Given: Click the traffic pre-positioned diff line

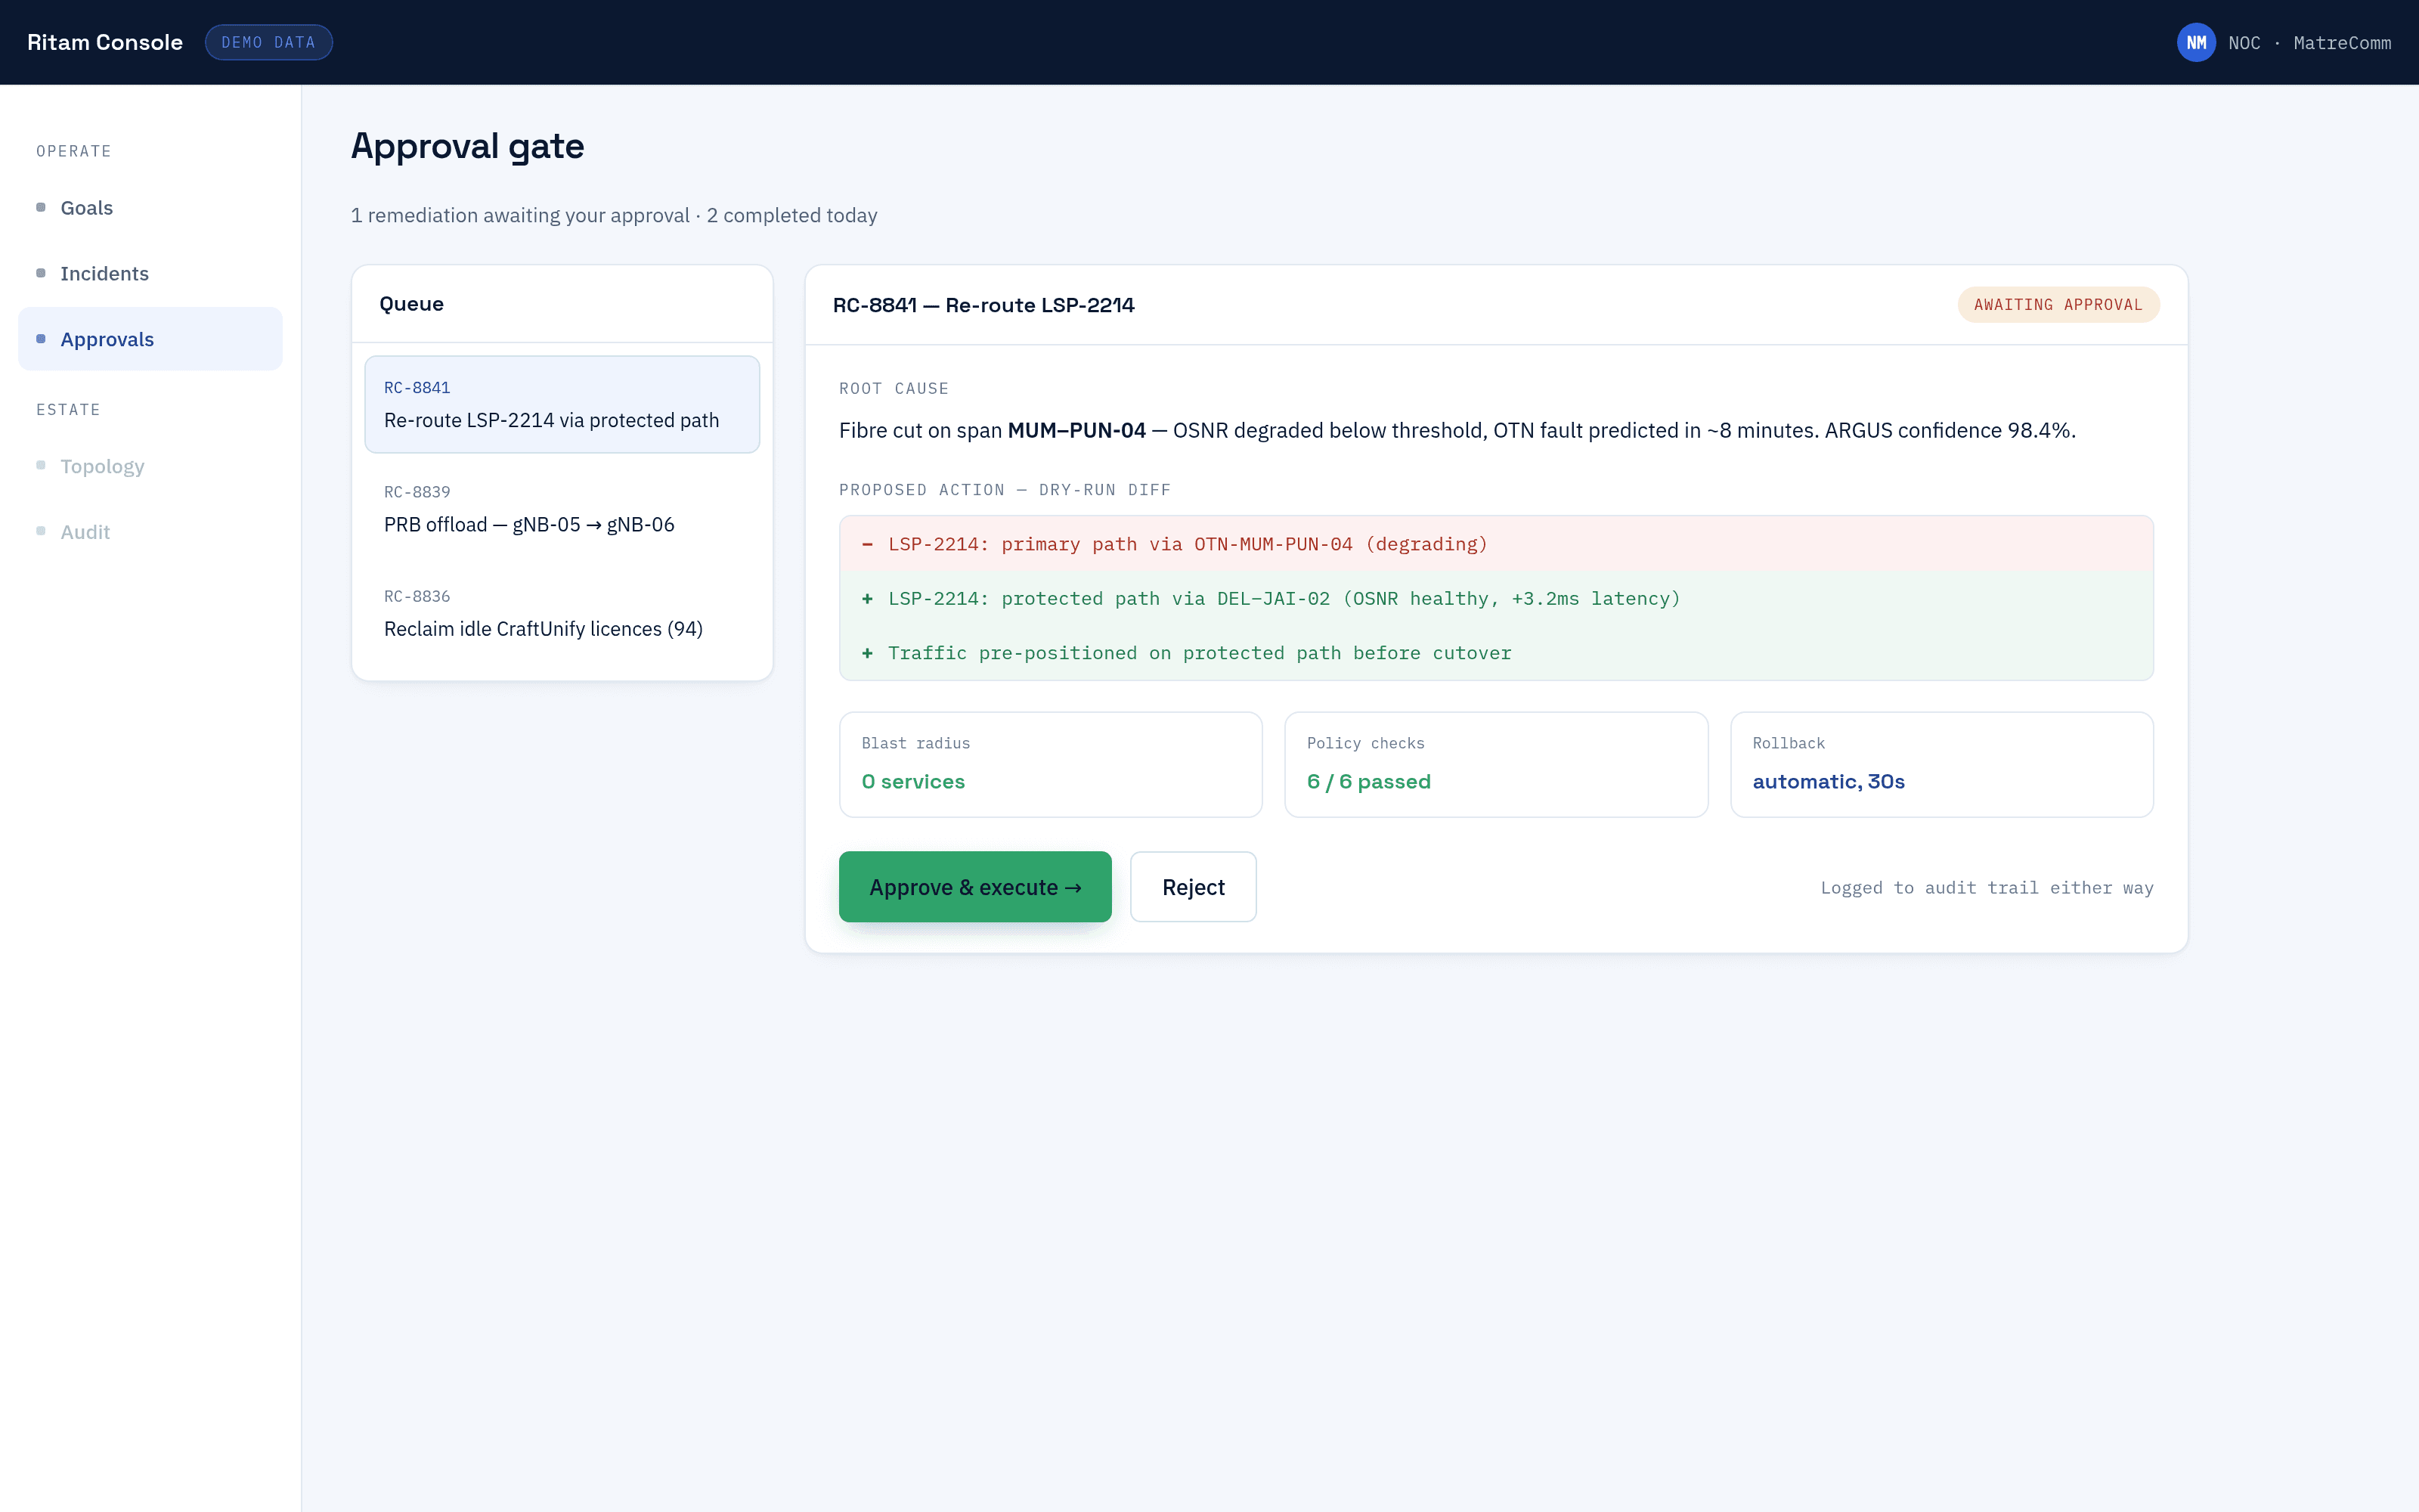Looking at the screenshot, I should click(x=1495, y=653).
